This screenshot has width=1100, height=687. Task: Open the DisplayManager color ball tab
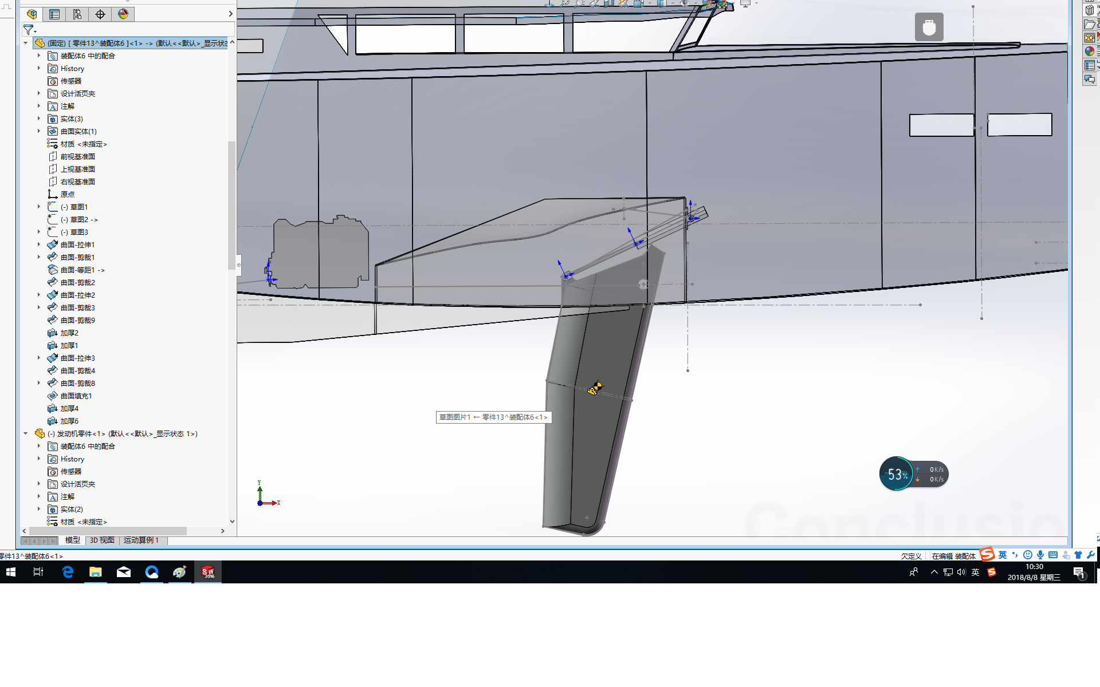[x=123, y=14]
